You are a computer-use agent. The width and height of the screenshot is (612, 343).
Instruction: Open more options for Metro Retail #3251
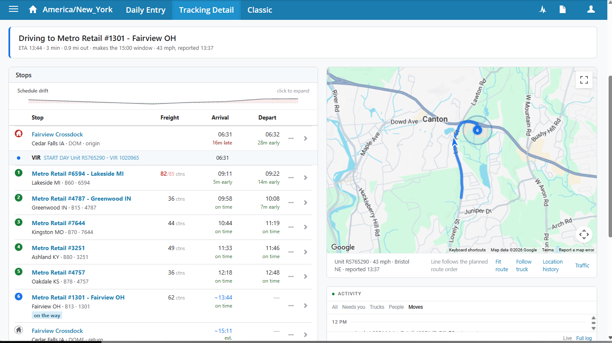click(x=291, y=252)
